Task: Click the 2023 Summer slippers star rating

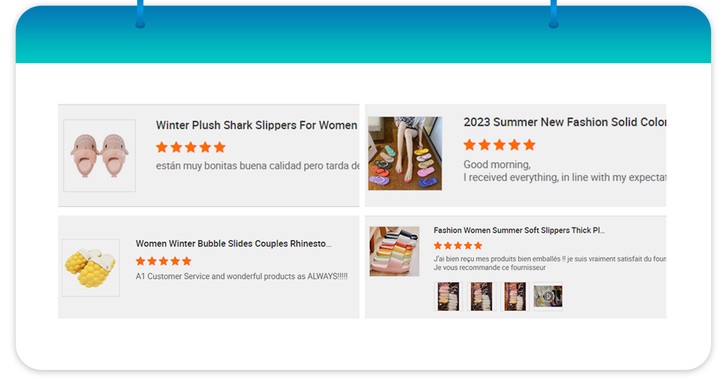Action: click(x=499, y=145)
